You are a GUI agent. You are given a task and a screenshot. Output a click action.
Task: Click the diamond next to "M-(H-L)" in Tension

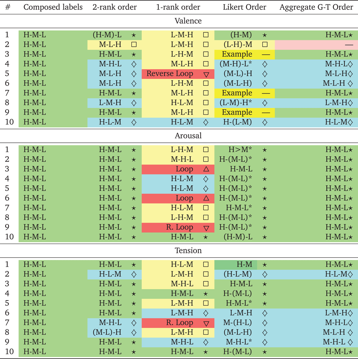[x=265, y=323]
